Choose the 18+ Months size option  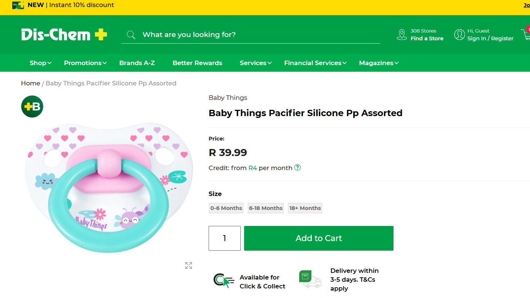(305, 208)
